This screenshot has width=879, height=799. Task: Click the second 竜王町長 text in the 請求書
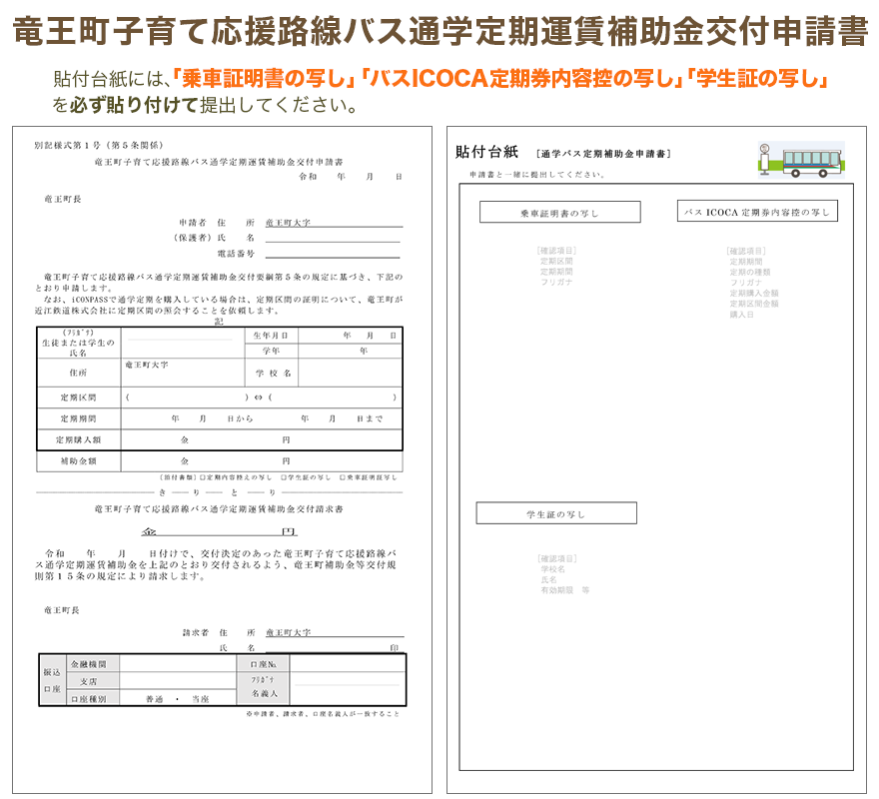62,610
